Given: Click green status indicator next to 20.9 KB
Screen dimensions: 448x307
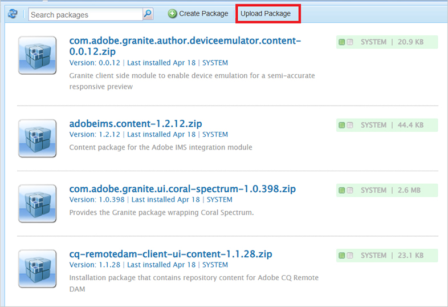Looking at the screenshot, I should (x=342, y=42).
